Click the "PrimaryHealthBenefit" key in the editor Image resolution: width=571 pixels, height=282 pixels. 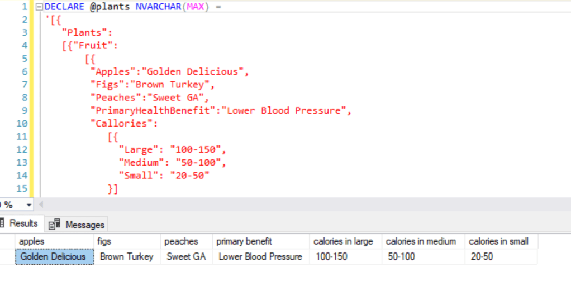(x=152, y=110)
